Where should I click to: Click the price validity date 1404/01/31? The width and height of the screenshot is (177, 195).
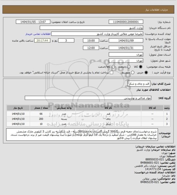coord(126,48)
